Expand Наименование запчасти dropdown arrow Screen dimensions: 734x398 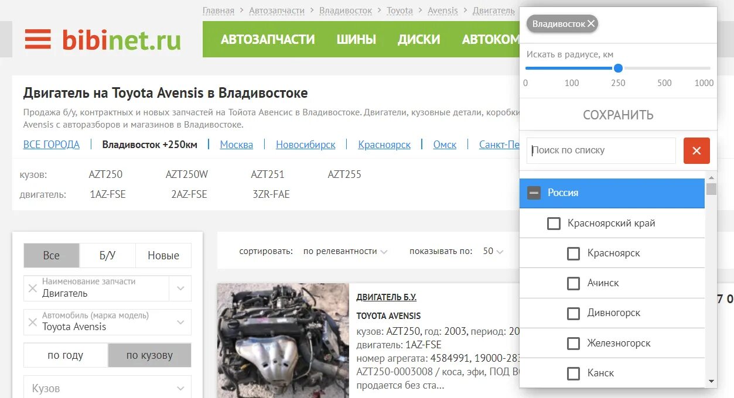click(180, 289)
